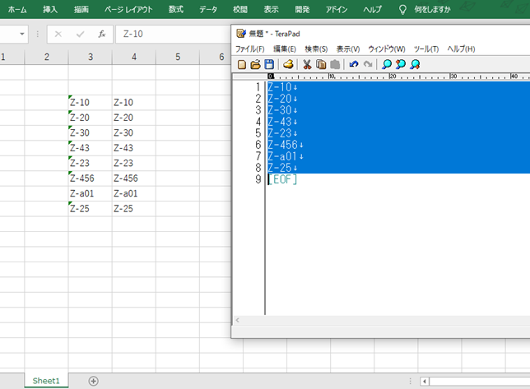Switch to Excel データ ribbon tab
This screenshot has width=530, height=389.
tap(208, 9)
